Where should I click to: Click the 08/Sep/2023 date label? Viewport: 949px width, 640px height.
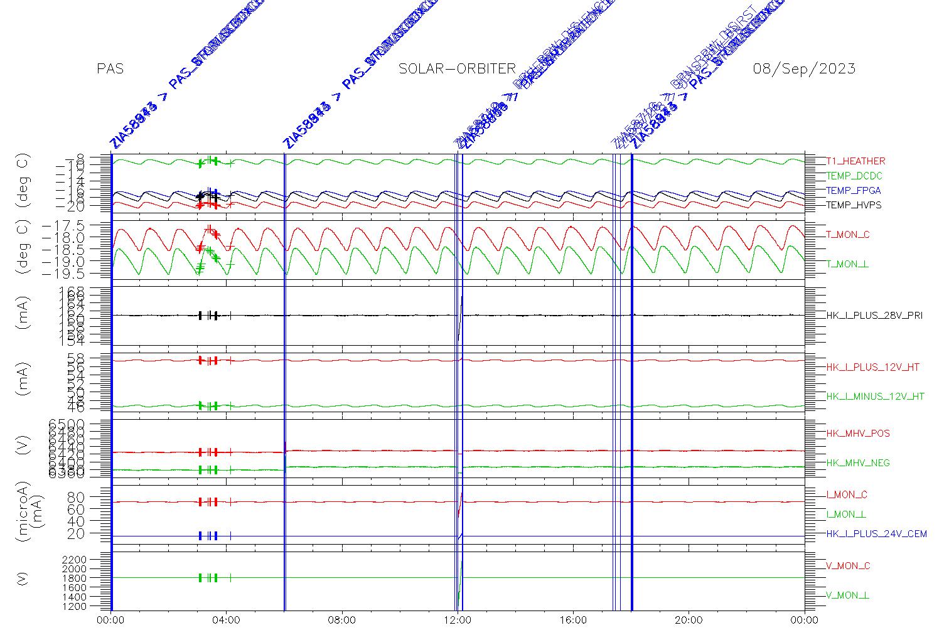point(804,68)
